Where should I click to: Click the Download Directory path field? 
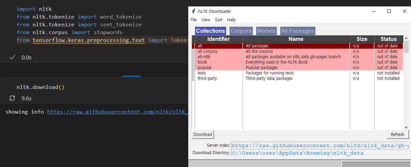[319, 153]
